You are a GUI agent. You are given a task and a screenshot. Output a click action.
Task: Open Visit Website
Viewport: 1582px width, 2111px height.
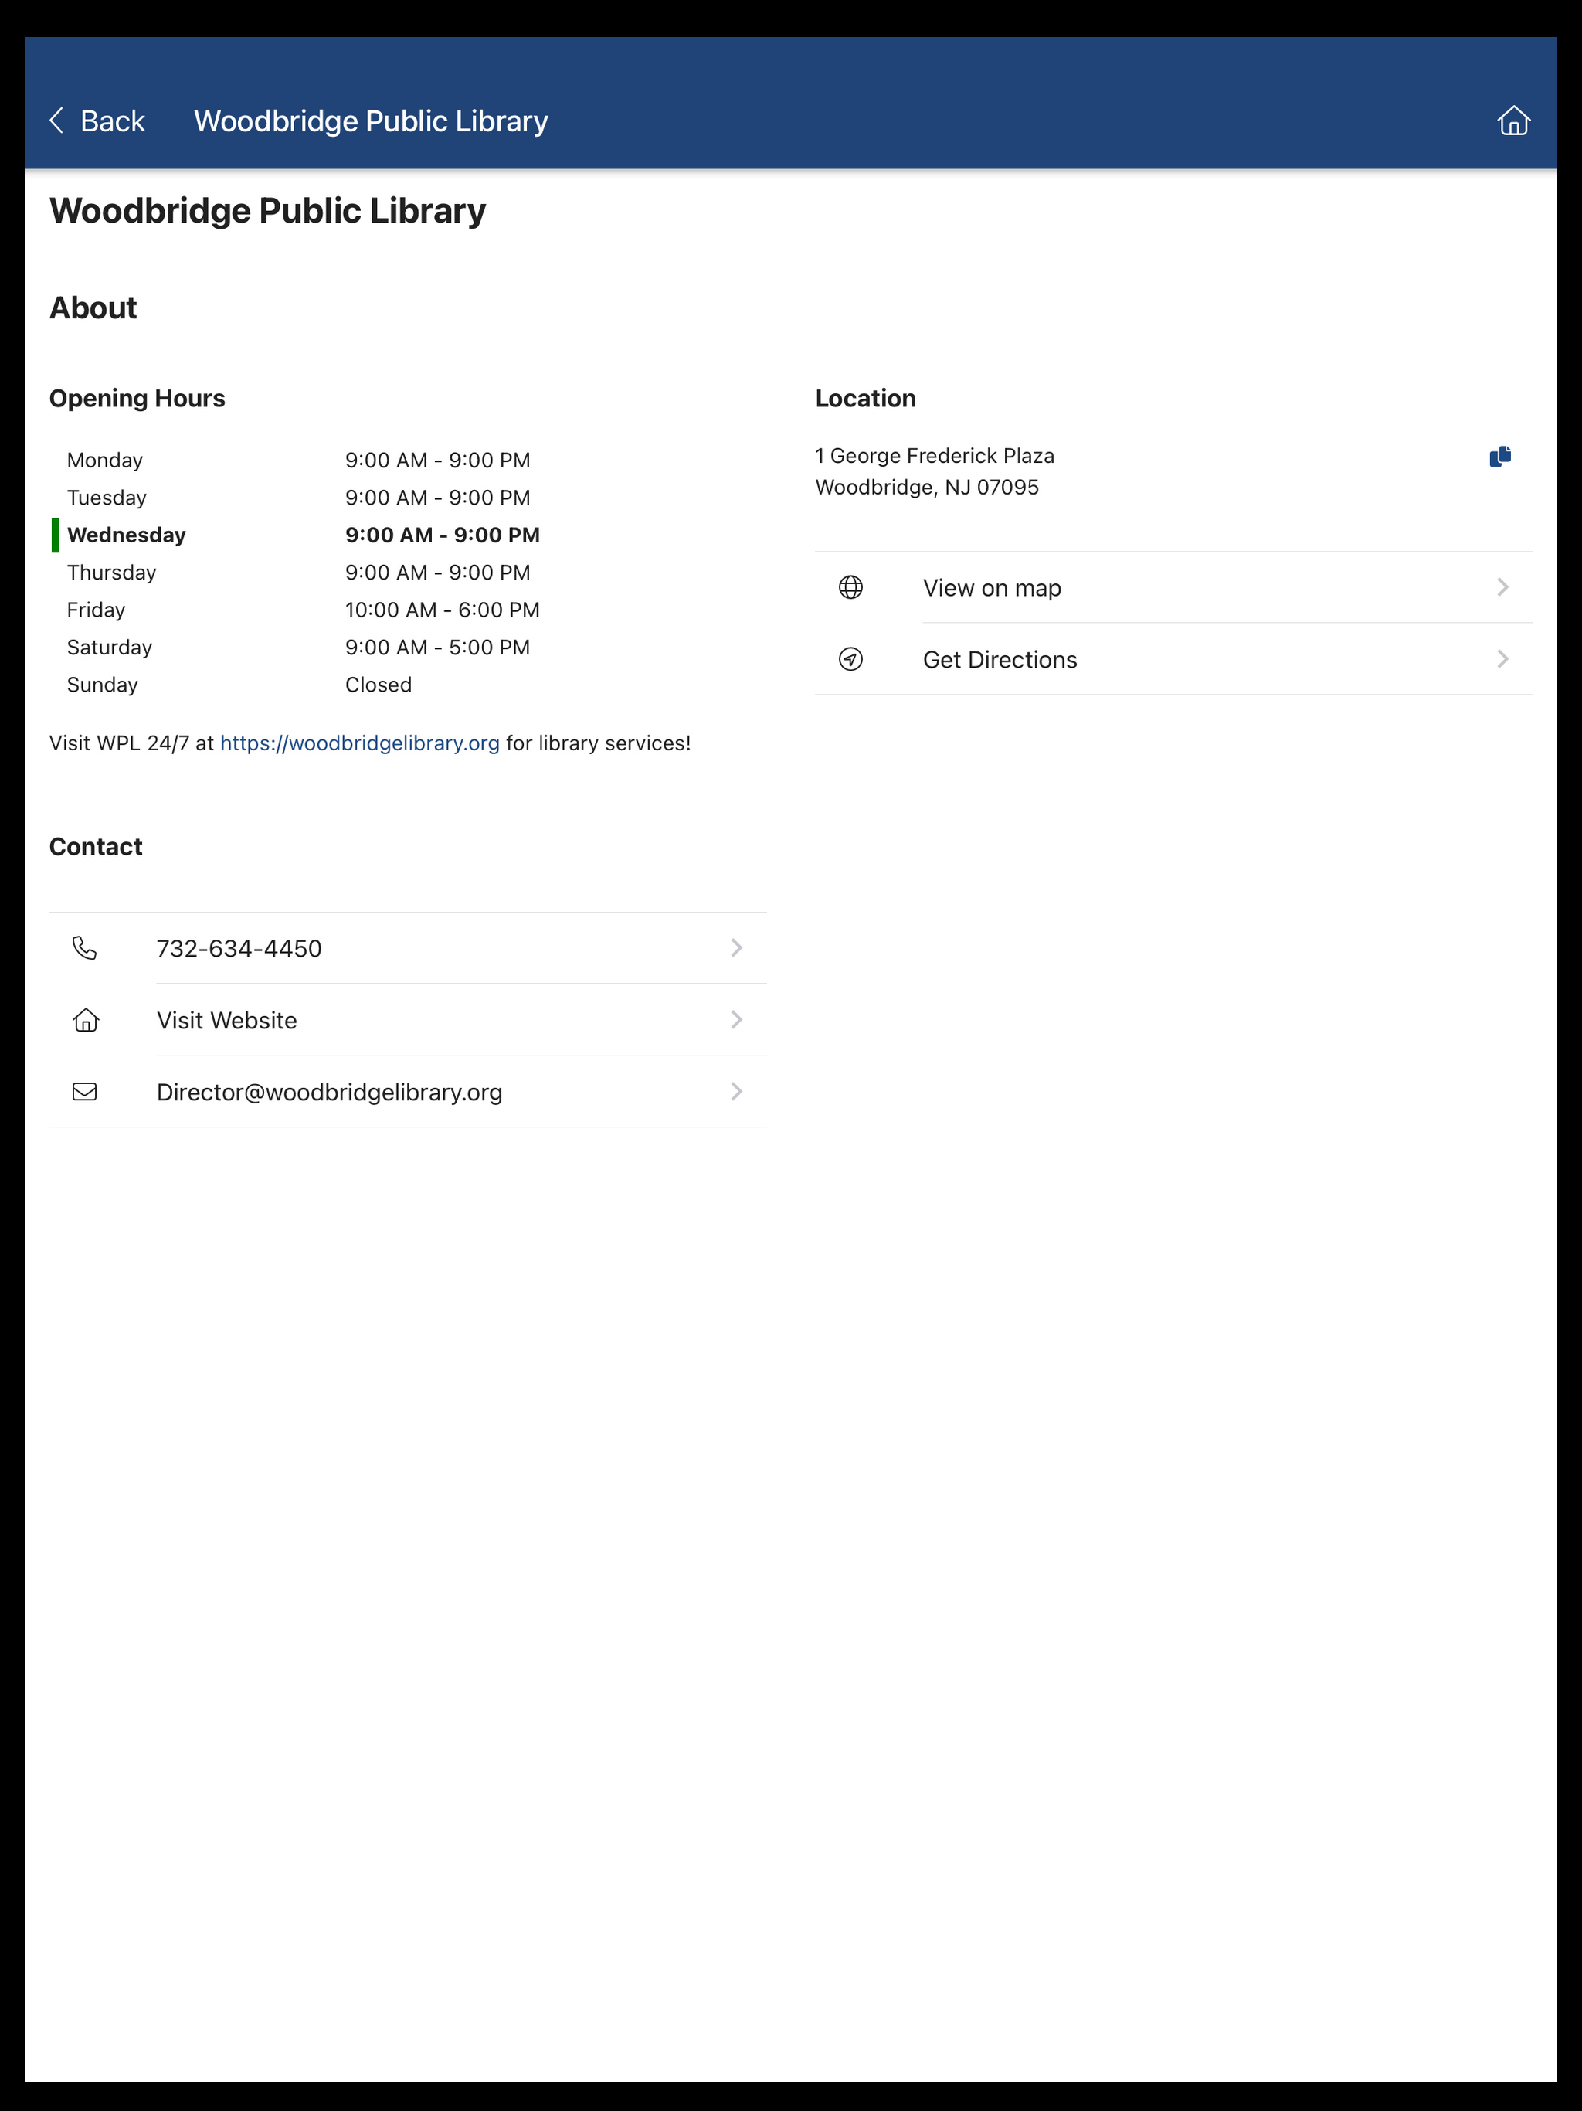click(x=407, y=1020)
